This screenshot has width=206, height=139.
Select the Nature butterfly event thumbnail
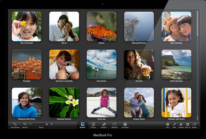[101, 26]
